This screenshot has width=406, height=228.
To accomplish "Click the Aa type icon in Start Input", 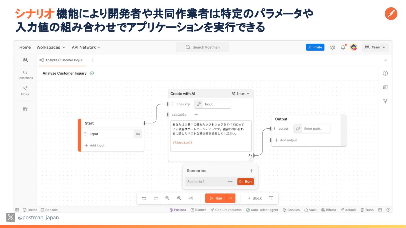I will click(x=138, y=134).
